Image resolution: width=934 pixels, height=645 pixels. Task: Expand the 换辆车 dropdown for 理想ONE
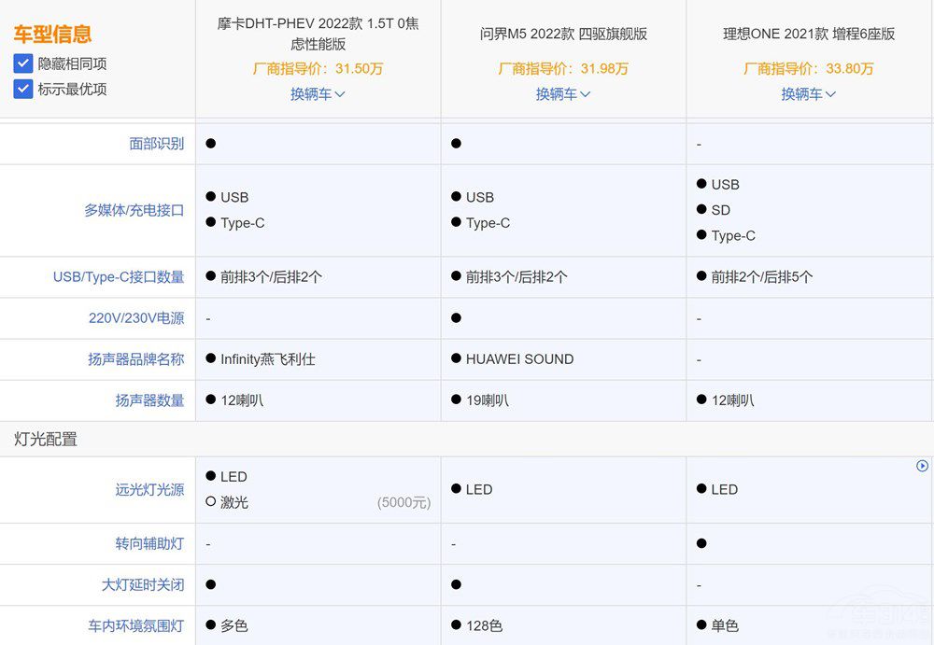click(809, 93)
